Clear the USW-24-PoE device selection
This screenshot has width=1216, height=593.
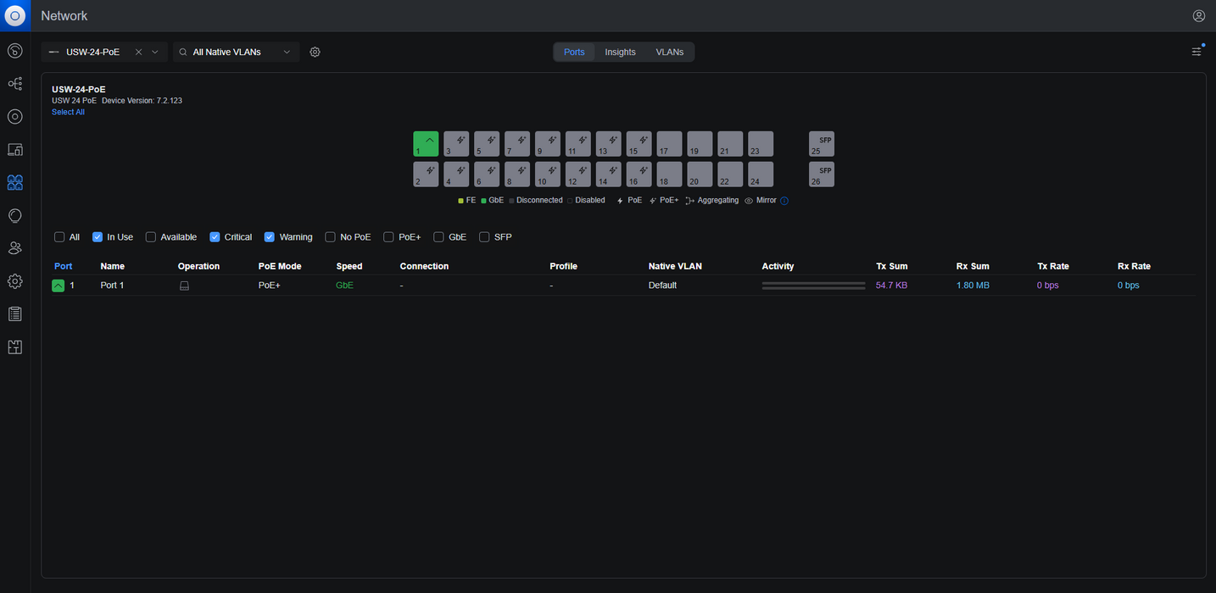coord(139,52)
